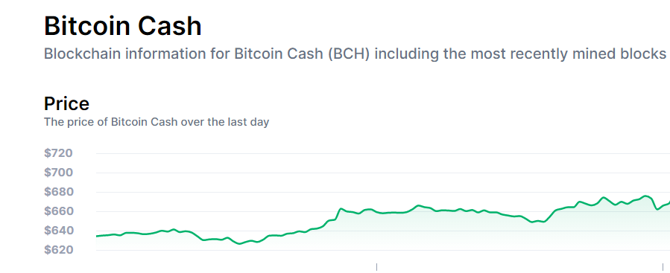
Task: Click the $660 axis label
Action: click(59, 211)
